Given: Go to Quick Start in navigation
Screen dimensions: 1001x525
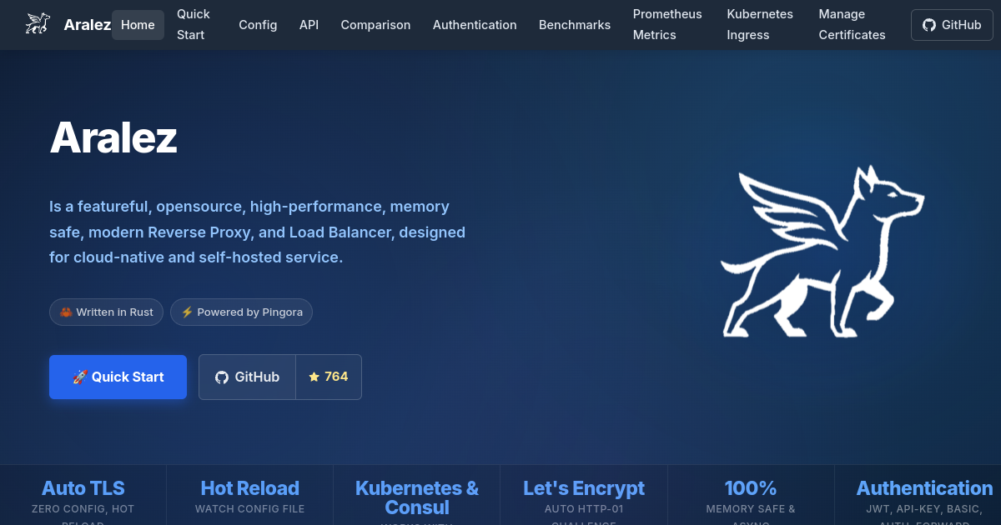Looking at the screenshot, I should coord(194,25).
